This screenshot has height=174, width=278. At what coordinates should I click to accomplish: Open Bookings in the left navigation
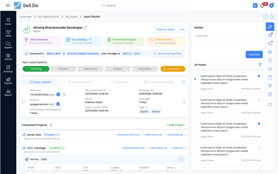point(8,69)
